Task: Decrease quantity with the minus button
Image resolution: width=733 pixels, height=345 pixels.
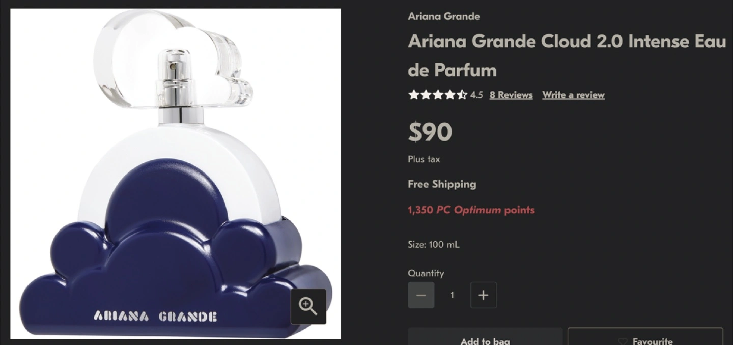Action: (421, 295)
